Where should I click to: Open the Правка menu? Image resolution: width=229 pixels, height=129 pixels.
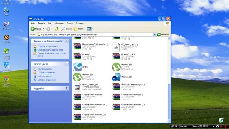coord(42,23)
